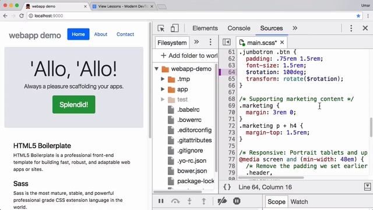The width and height of the screenshot is (373, 210).
Task: Step out of current function icon
Action: [x=203, y=201]
